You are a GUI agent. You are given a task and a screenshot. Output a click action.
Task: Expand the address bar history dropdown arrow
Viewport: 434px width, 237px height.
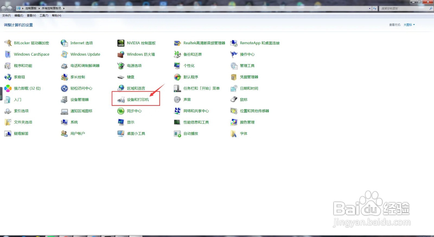pos(369,8)
